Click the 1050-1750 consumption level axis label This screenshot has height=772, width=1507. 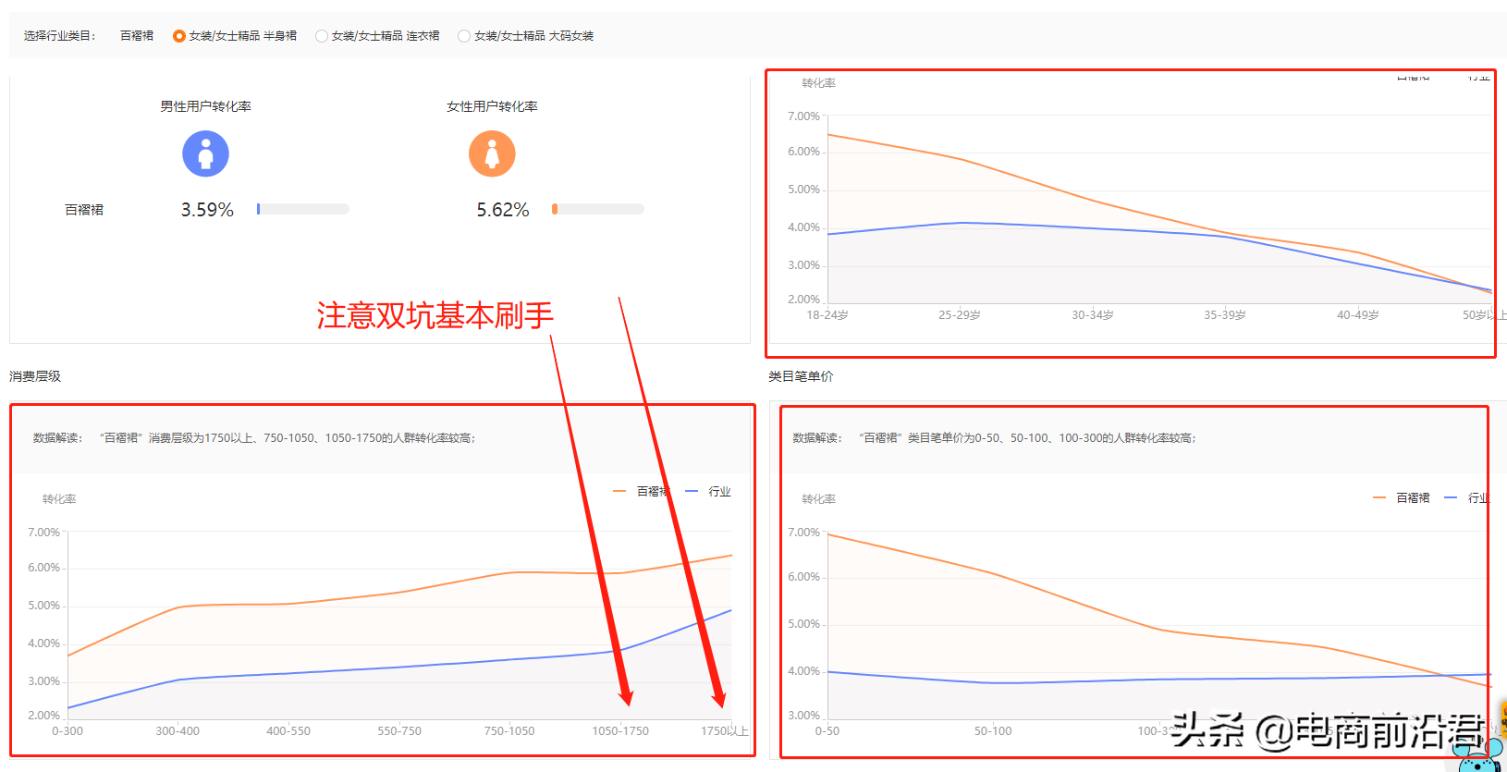tap(620, 731)
